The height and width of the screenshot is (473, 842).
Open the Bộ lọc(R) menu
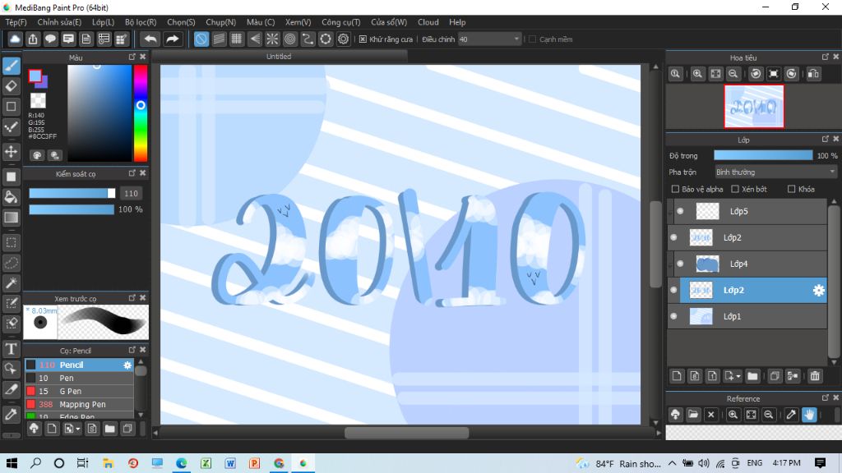[141, 22]
